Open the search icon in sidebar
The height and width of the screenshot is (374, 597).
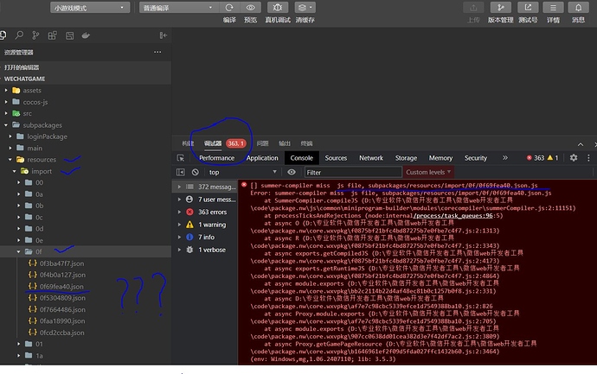pyautogui.click(x=19, y=35)
